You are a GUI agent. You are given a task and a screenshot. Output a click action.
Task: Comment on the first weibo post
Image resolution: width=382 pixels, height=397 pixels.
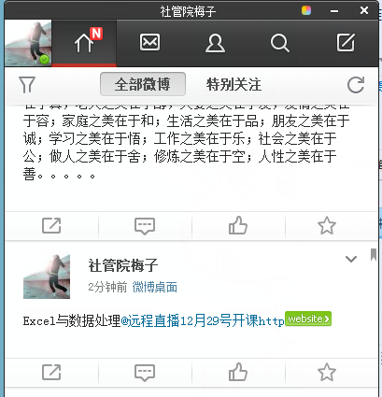145,226
